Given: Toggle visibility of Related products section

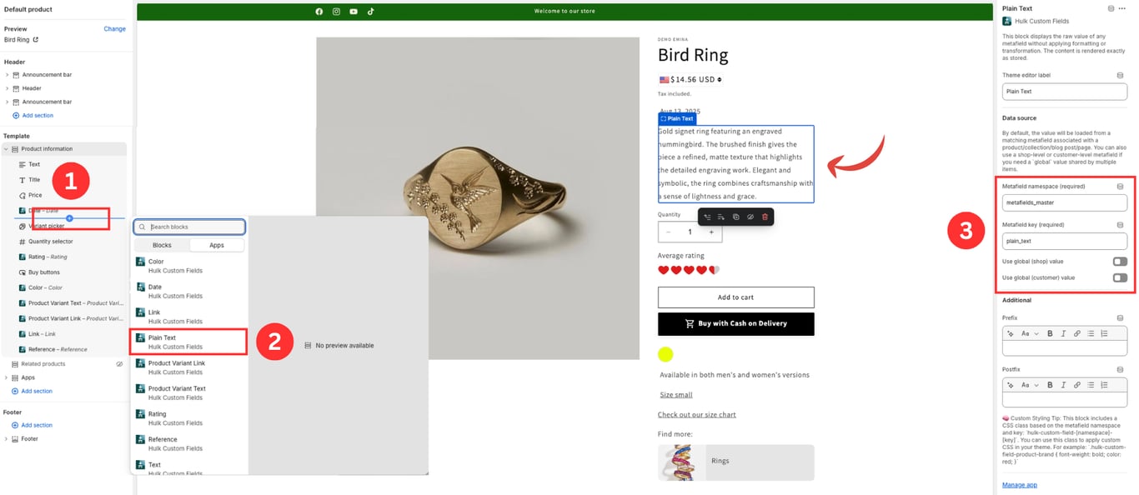Looking at the screenshot, I should tap(119, 364).
